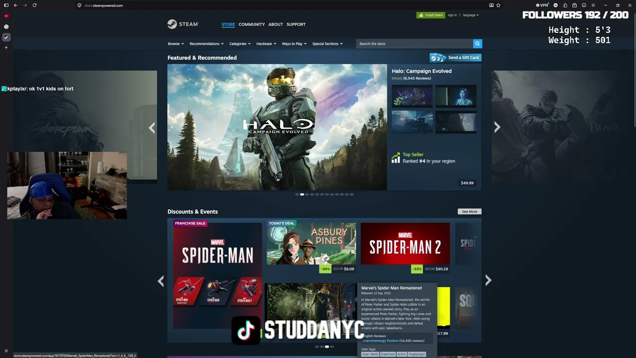Click Send a Gift Card button
The height and width of the screenshot is (358, 636).
tap(456, 58)
